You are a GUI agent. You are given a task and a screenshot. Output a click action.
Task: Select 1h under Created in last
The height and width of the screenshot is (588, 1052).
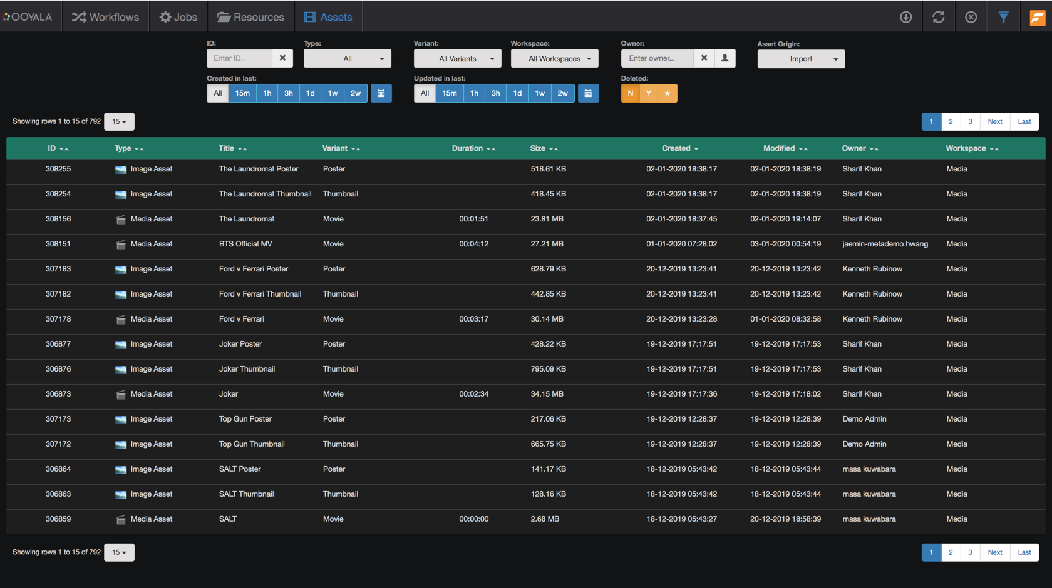click(x=267, y=93)
